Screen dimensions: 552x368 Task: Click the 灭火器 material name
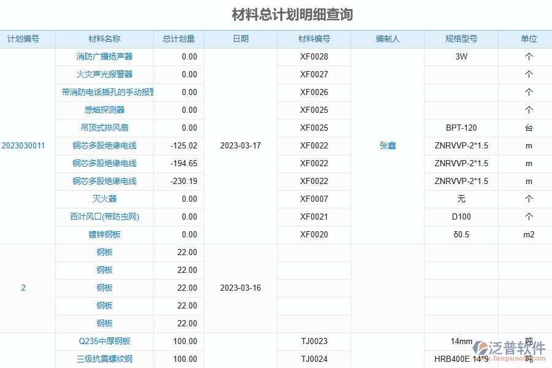pos(102,199)
